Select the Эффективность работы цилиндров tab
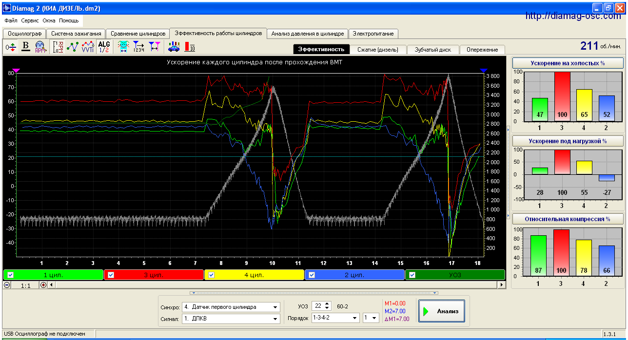Screen dimensions: 628x340 click(x=218, y=33)
